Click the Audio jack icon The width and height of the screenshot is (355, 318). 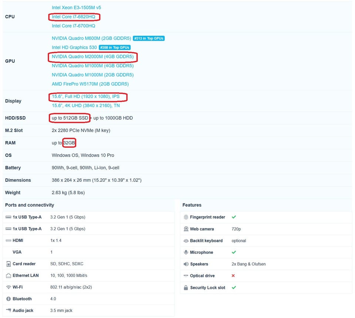[9, 310]
